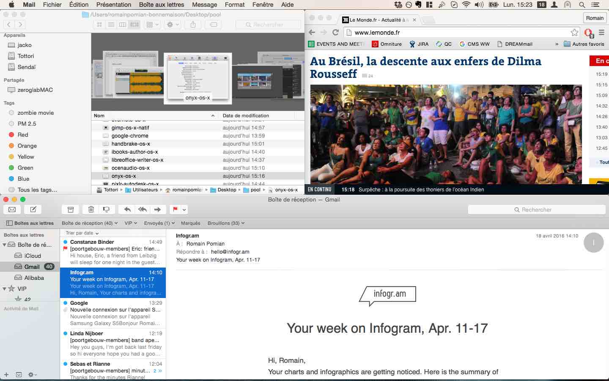The image size is (609, 381).
Task: Open the Envoyés (1) dropdown
Action: (159, 223)
